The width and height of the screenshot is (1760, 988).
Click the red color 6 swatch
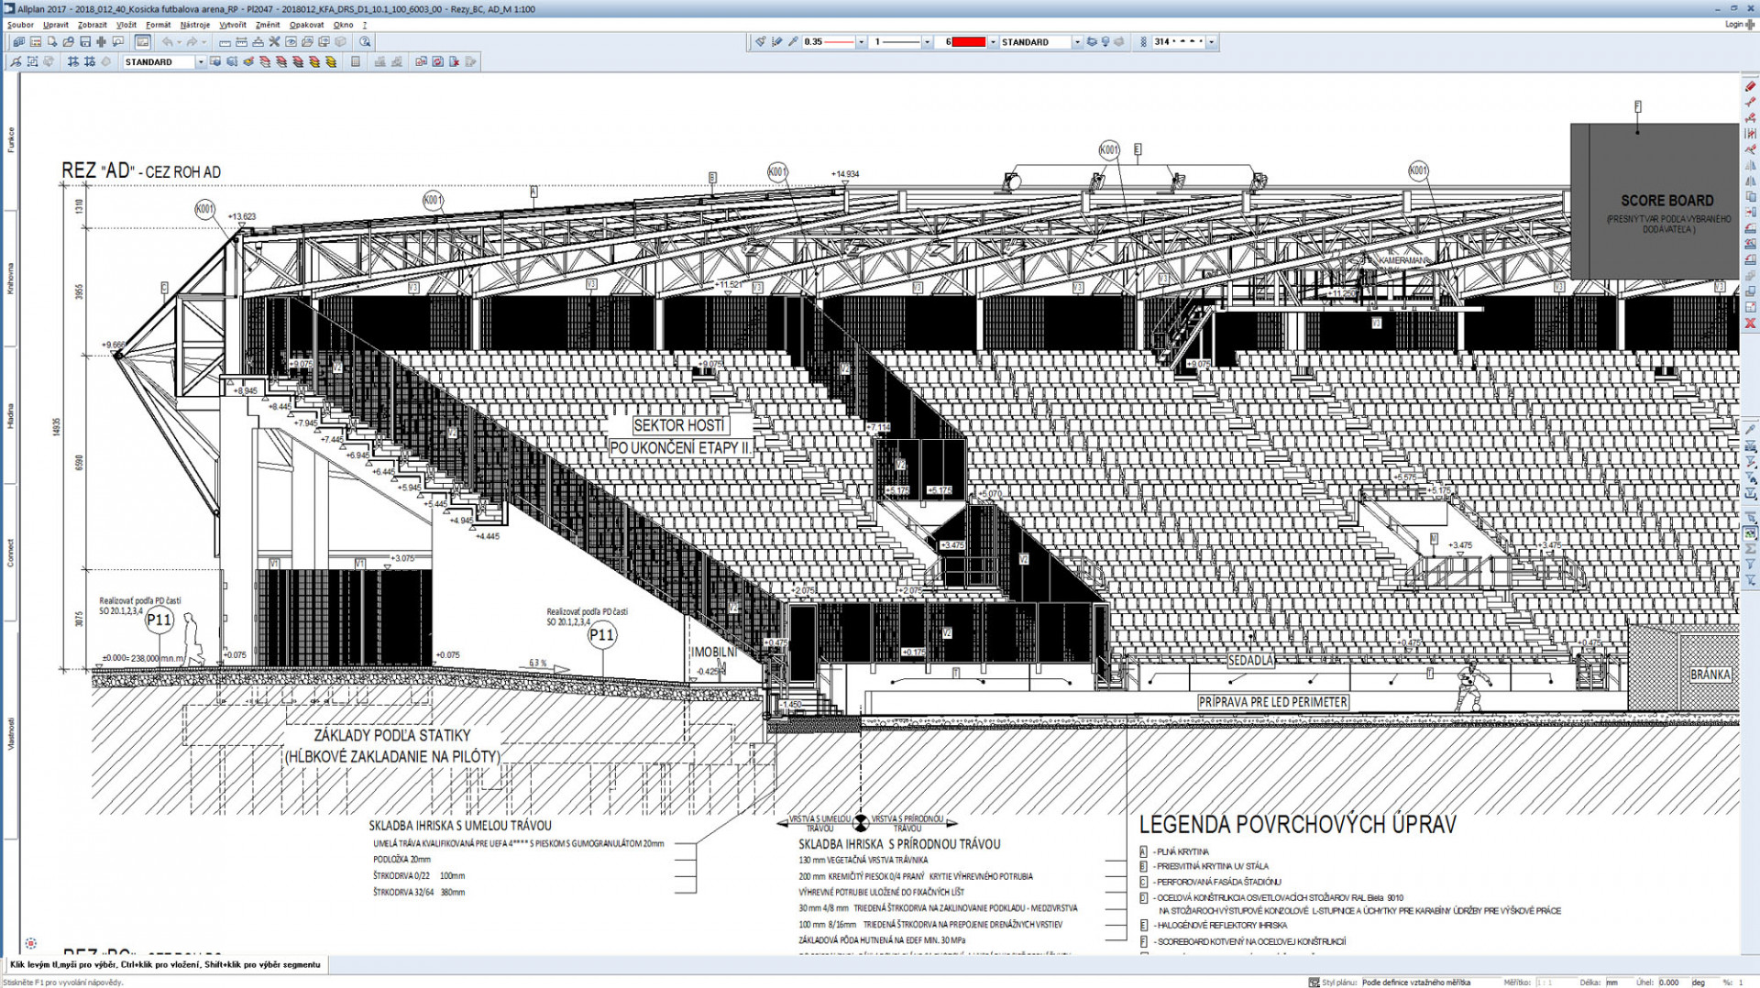968,42
